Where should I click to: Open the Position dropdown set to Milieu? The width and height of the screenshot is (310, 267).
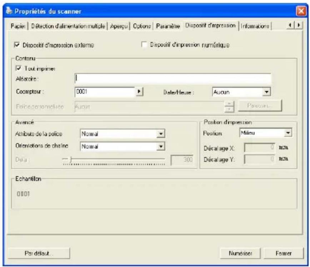(x=288, y=133)
